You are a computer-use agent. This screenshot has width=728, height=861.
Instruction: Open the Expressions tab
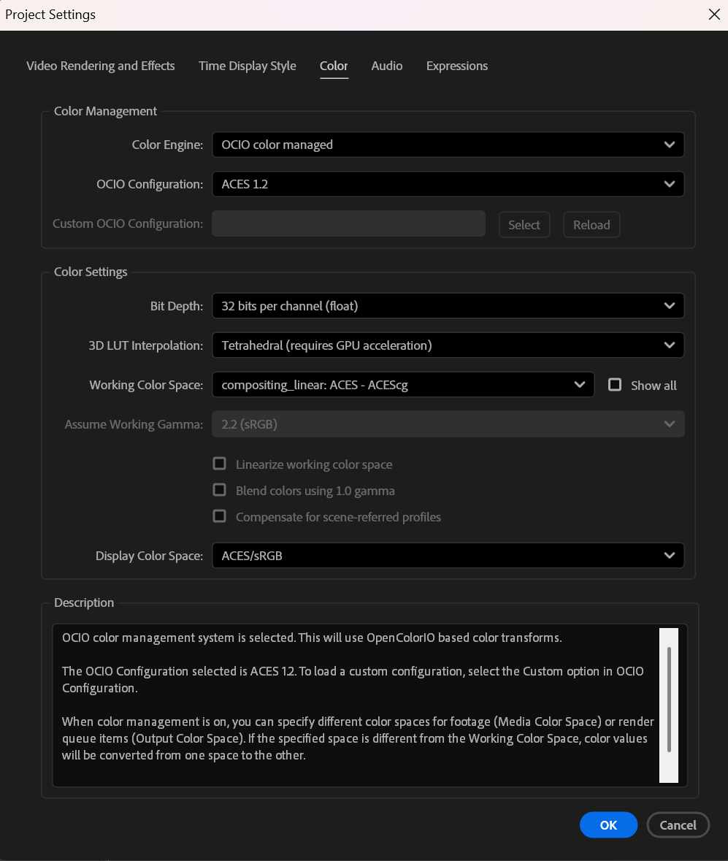pyautogui.click(x=457, y=66)
